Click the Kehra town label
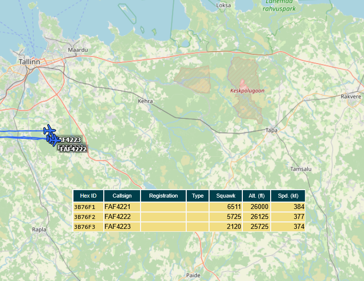 (146, 101)
